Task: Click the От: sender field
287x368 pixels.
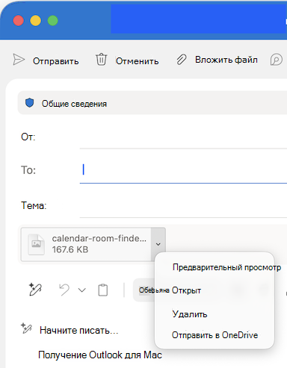Action: pyautogui.click(x=183, y=137)
